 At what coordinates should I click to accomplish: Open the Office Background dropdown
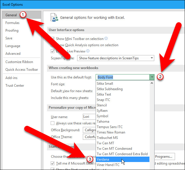89,130
